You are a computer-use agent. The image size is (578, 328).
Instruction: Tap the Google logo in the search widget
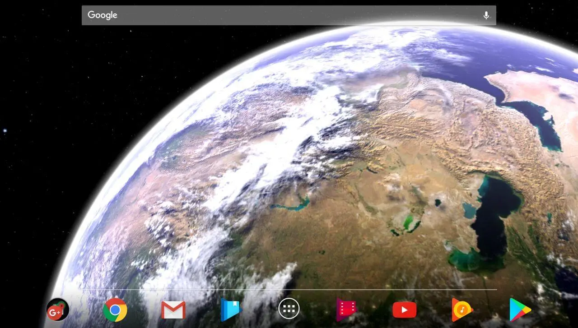(x=103, y=15)
